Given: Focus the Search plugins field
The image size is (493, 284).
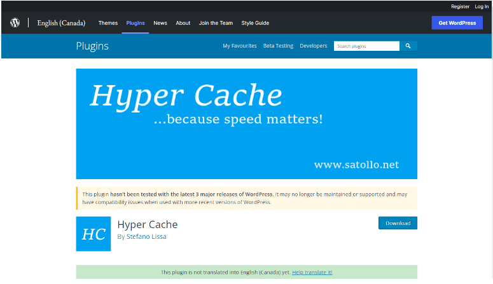Looking at the screenshot, I should tap(366, 46).
